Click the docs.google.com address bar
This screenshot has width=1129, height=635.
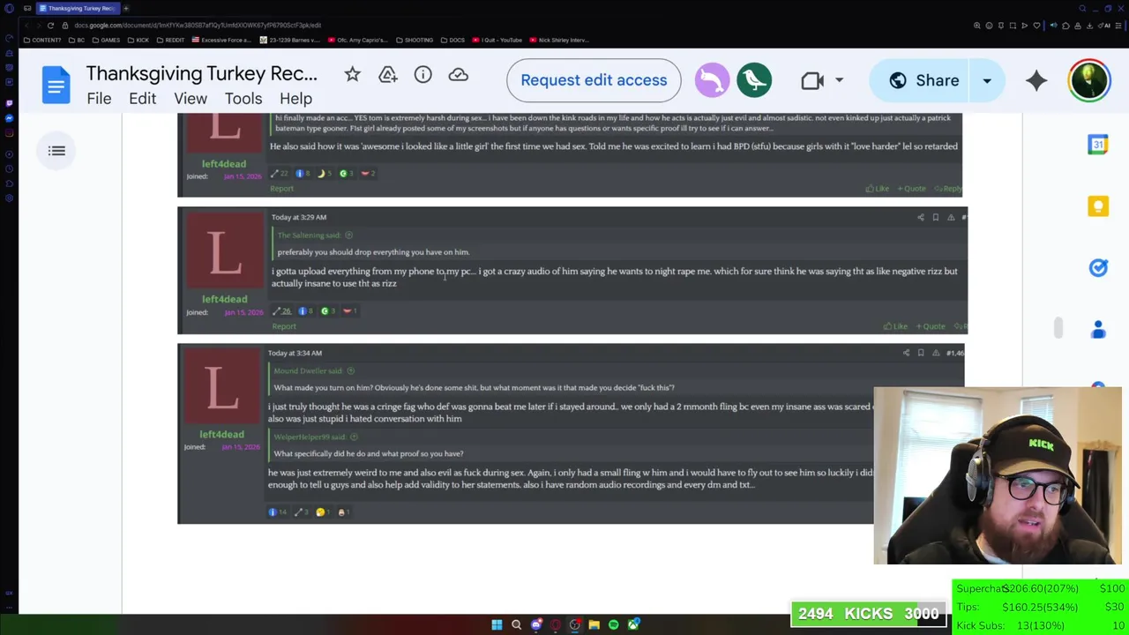pyautogui.click(x=198, y=25)
